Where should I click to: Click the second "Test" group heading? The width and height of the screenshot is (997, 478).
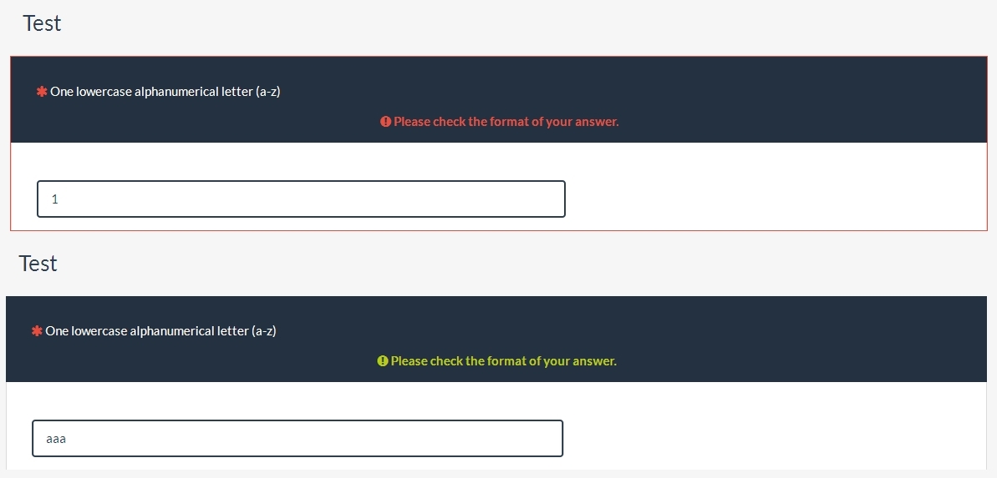[38, 264]
